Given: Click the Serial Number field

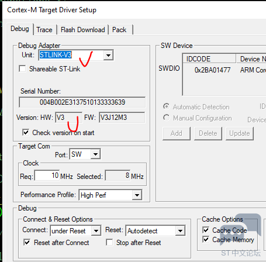Looking at the screenshot, I should 82,102.
